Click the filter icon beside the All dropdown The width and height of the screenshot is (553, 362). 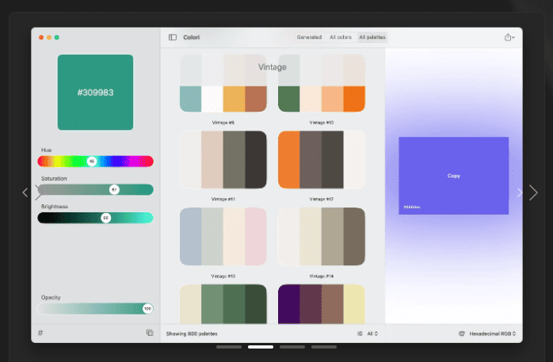click(360, 333)
